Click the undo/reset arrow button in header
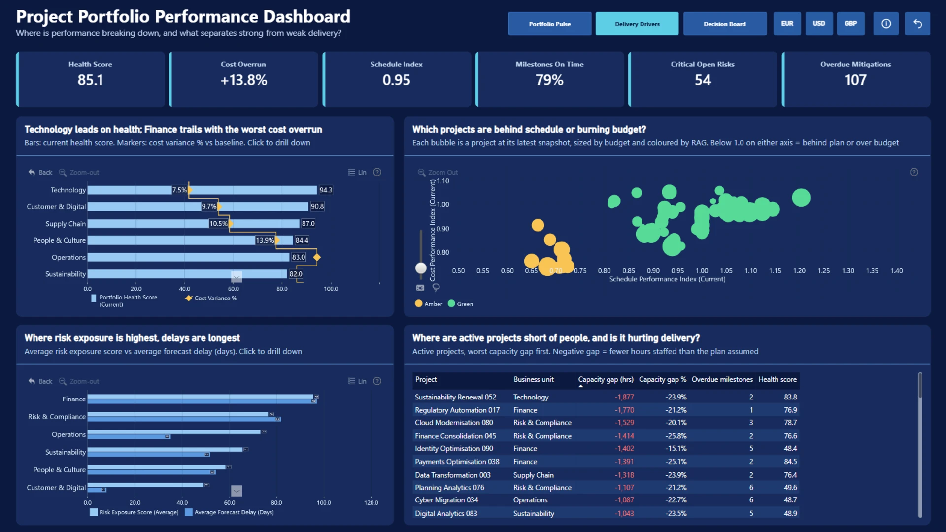Viewport: 946px width, 532px height. pos(917,24)
